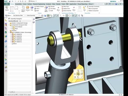Save the file from quick access toolbar

[x=10, y=1]
